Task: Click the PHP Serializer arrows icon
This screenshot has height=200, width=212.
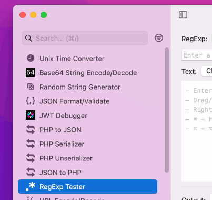Action: point(31,144)
